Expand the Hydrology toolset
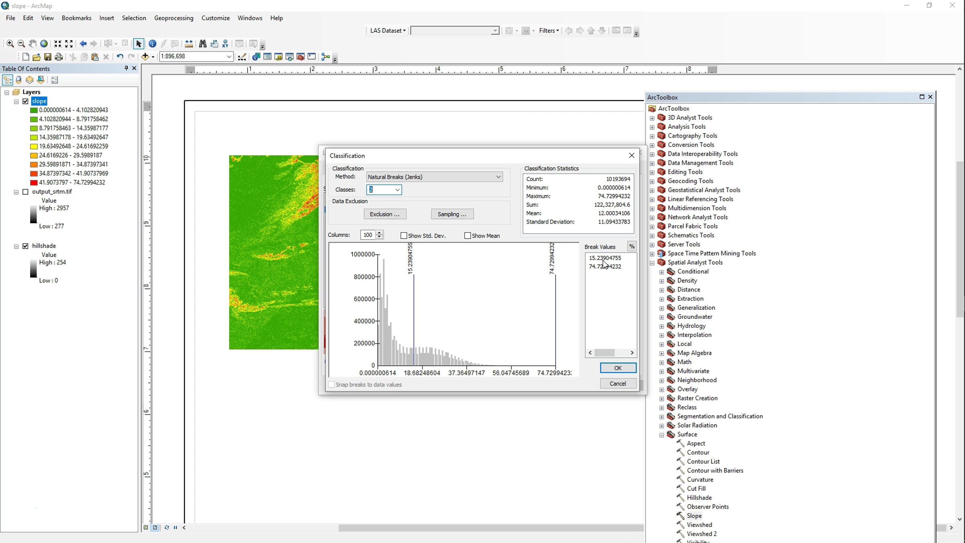Screen dimensions: 965x543 (x=662, y=326)
